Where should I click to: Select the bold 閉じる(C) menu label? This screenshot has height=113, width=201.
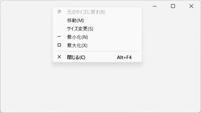click(x=76, y=57)
